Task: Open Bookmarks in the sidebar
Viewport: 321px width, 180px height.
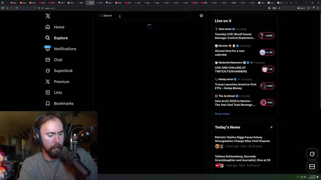Action: coord(59,103)
